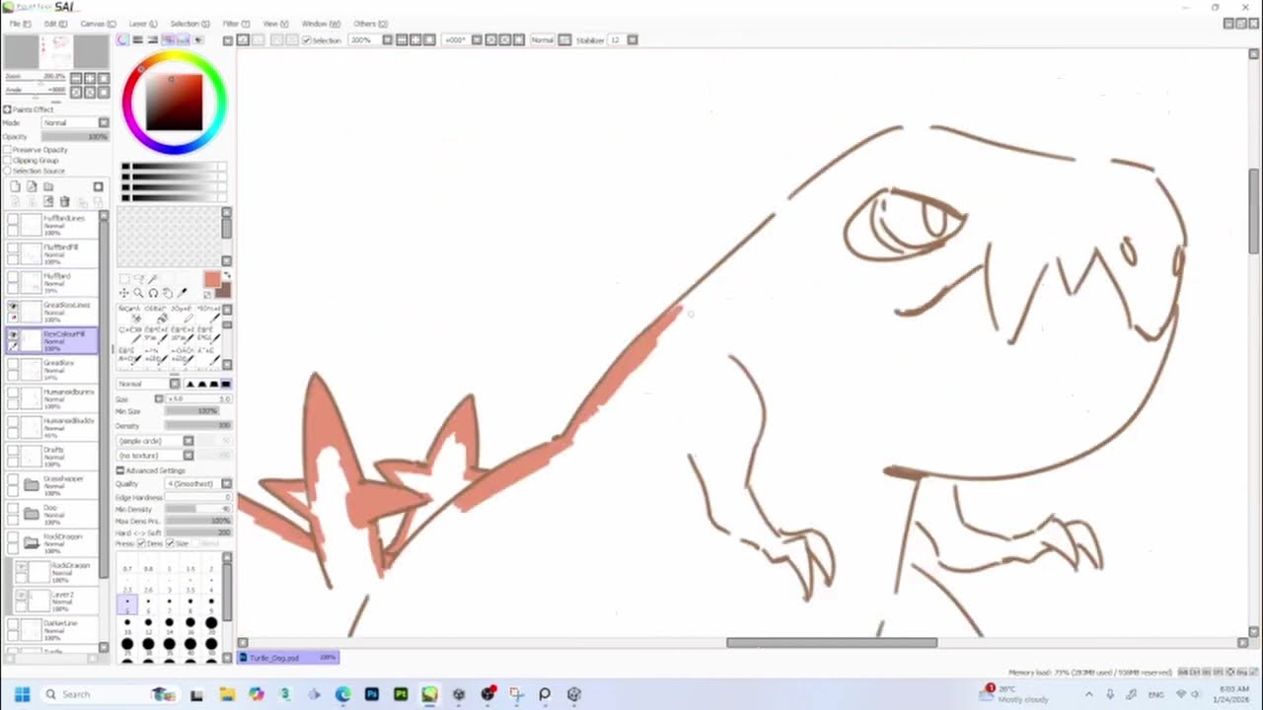Select the eyedropper color picker tool
Screen dimensions: 1263x710
tap(183, 293)
